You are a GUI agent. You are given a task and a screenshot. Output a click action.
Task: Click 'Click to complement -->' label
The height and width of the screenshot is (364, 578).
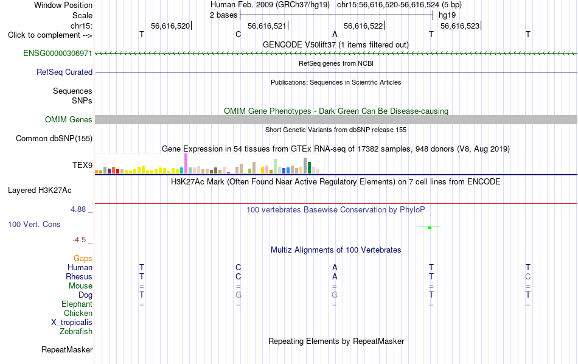(50, 35)
